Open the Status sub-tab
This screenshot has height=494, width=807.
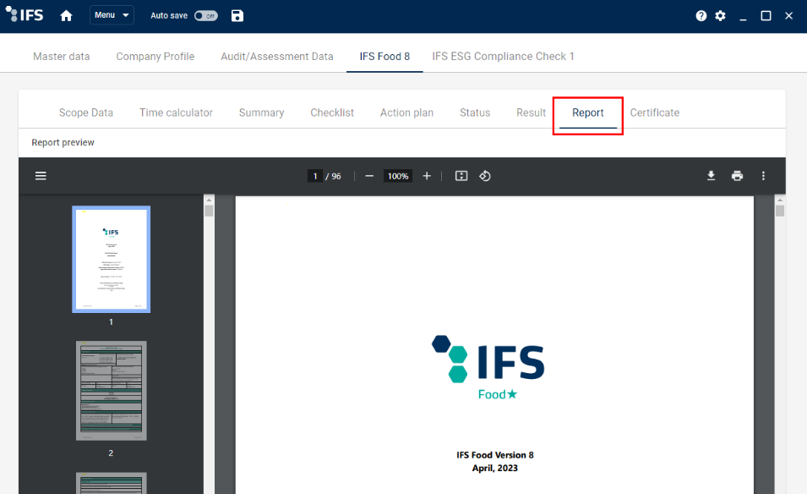tap(475, 113)
